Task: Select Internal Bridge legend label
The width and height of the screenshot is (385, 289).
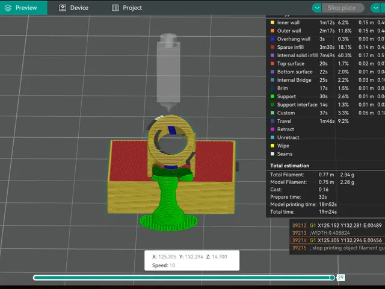Action: pos(294,80)
